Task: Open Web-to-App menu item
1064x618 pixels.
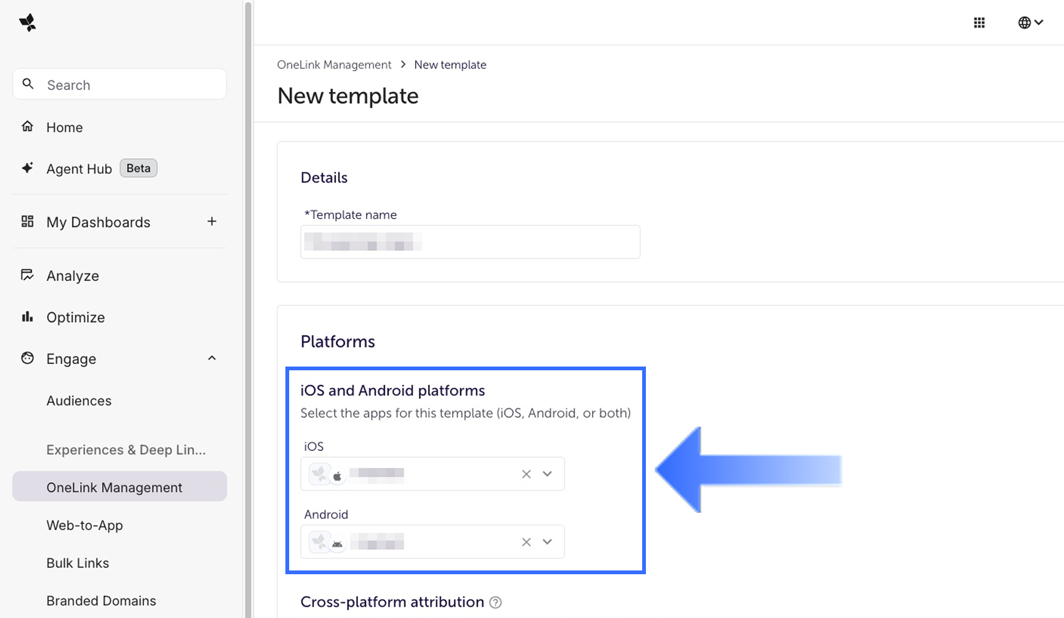Action: pyautogui.click(x=84, y=525)
